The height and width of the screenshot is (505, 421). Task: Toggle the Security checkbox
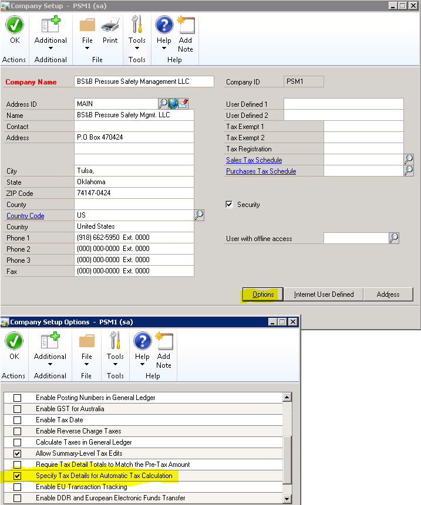point(229,205)
